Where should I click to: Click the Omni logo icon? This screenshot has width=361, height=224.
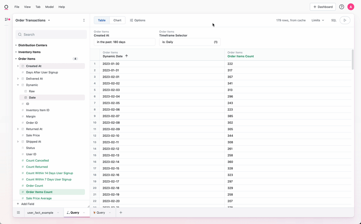coord(6,7)
